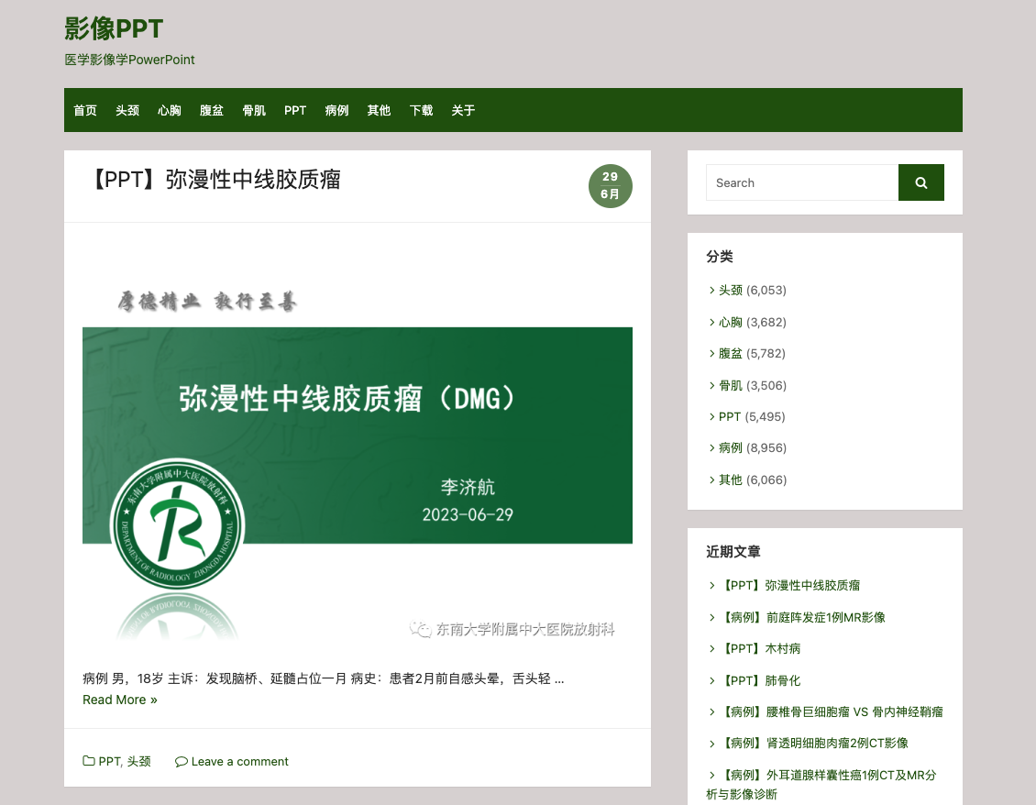Viewport: 1036px width, 805px height.
Task: Click the 影像PPT site title
Action: [x=114, y=28]
